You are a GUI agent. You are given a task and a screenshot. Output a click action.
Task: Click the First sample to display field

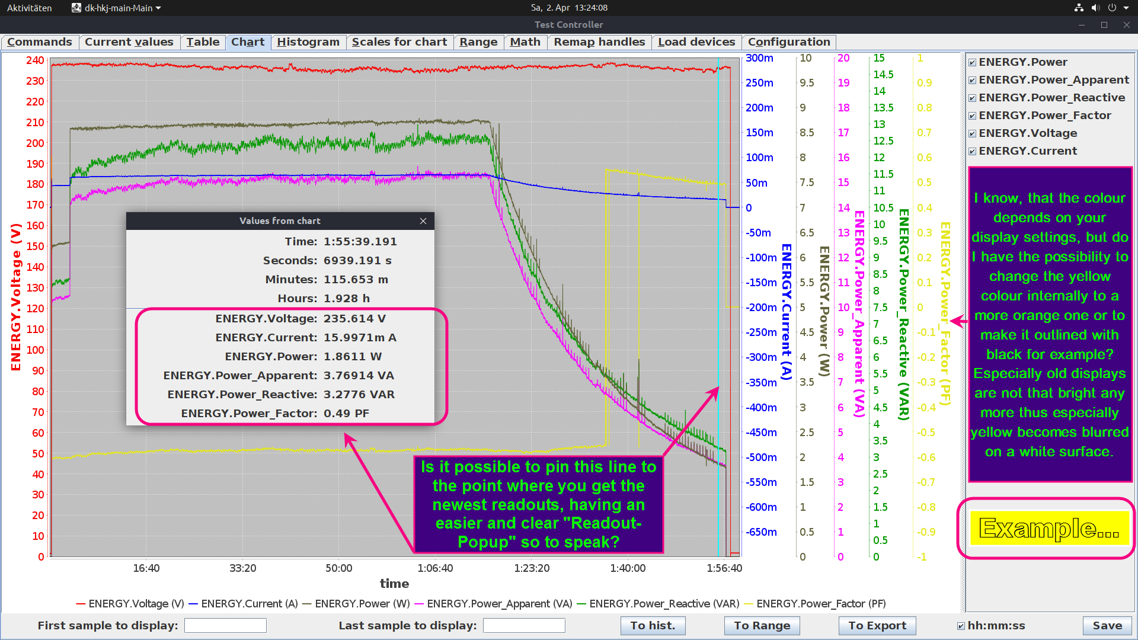pyautogui.click(x=225, y=626)
